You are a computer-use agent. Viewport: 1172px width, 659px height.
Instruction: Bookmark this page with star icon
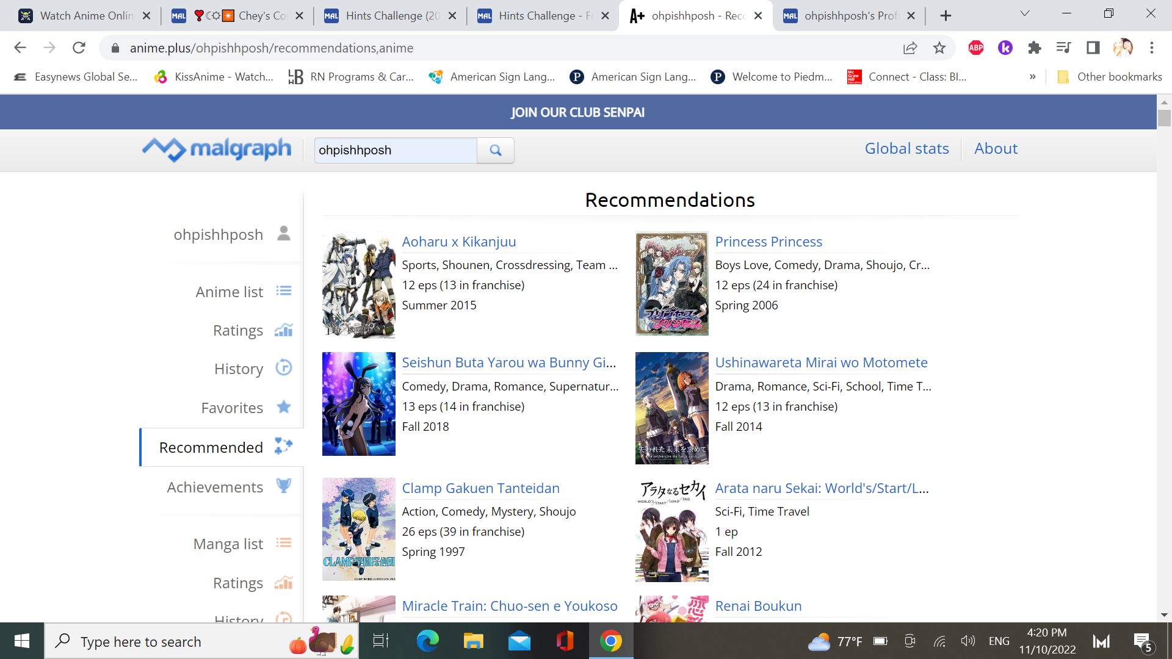[939, 48]
